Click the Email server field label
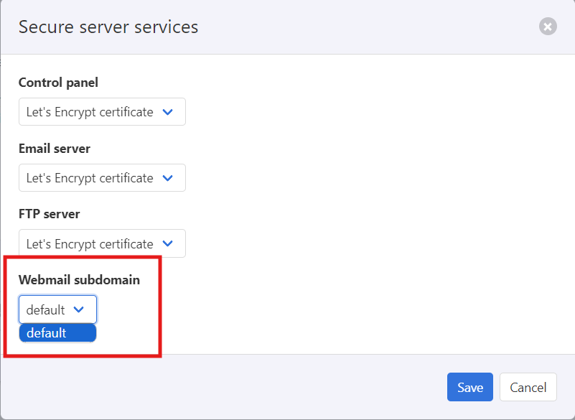Image resolution: width=575 pixels, height=420 pixels. coord(55,149)
